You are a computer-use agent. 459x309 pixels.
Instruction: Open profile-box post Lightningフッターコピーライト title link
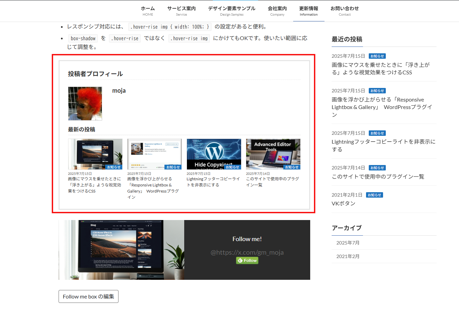click(x=213, y=182)
